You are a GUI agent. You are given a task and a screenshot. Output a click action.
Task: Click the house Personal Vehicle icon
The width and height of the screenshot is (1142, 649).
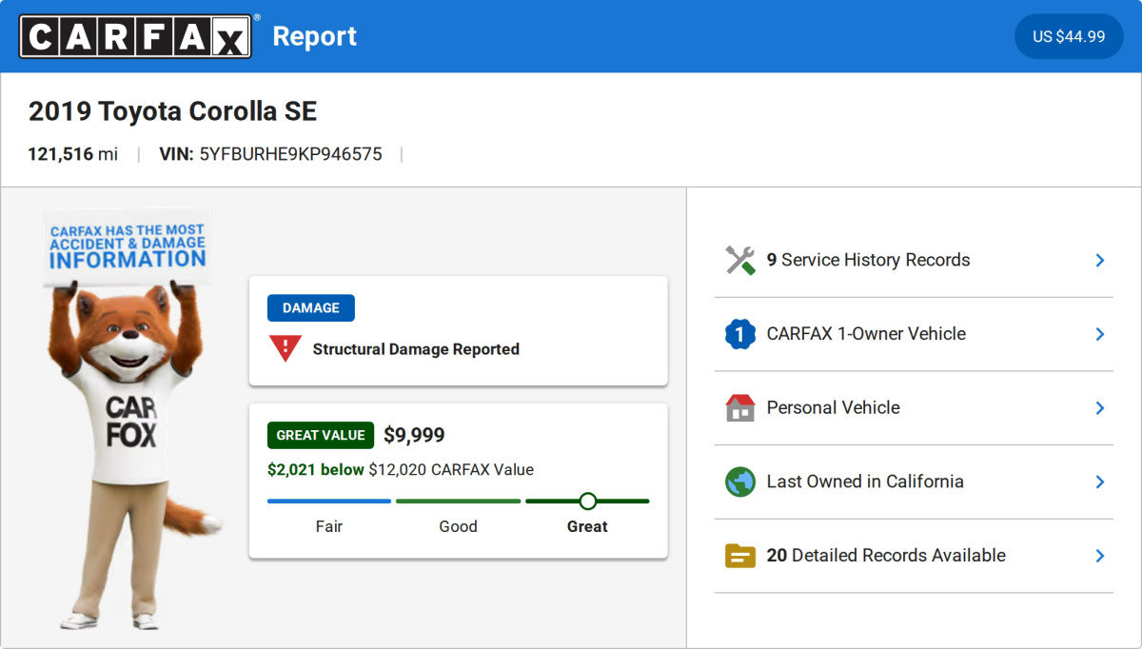click(739, 408)
